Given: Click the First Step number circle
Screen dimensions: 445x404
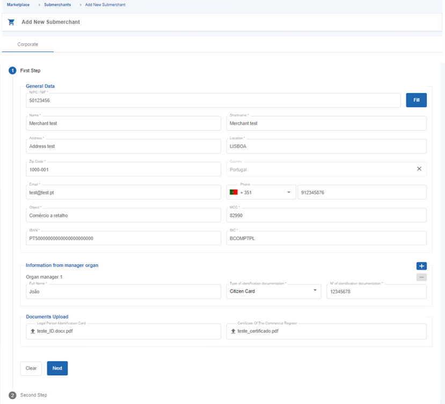Looking at the screenshot, I should click(13, 70).
